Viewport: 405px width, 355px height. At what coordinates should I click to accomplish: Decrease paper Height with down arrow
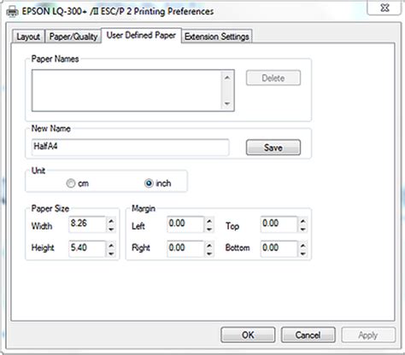(x=111, y=253)
